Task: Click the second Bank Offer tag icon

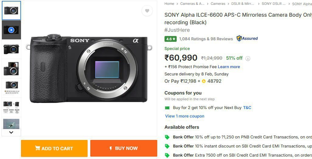Action: pyautogui.click(x=167, y=146)
